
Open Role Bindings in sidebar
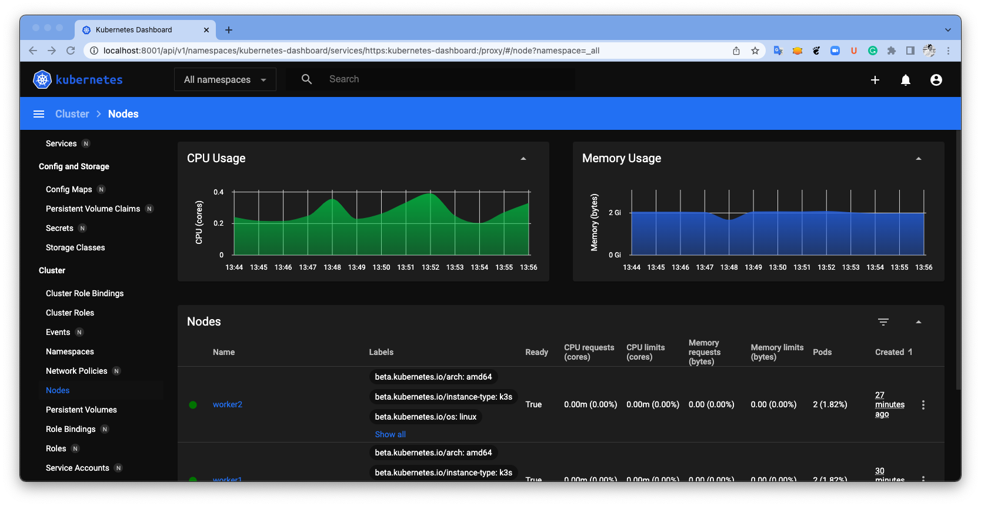point(71,429)
